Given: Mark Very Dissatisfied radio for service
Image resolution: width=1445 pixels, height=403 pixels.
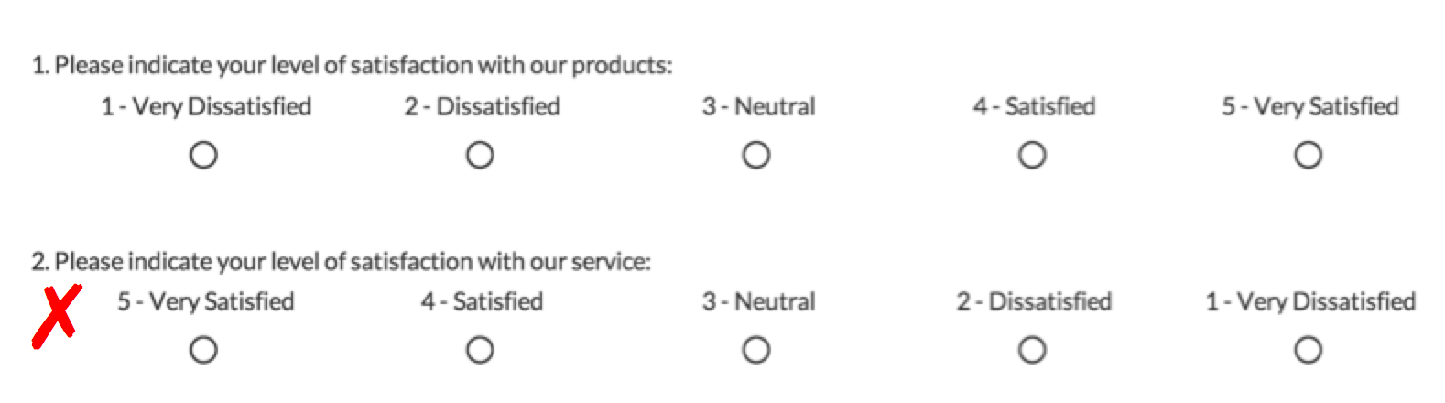Looking at the screenshot, I should 1308,350.
